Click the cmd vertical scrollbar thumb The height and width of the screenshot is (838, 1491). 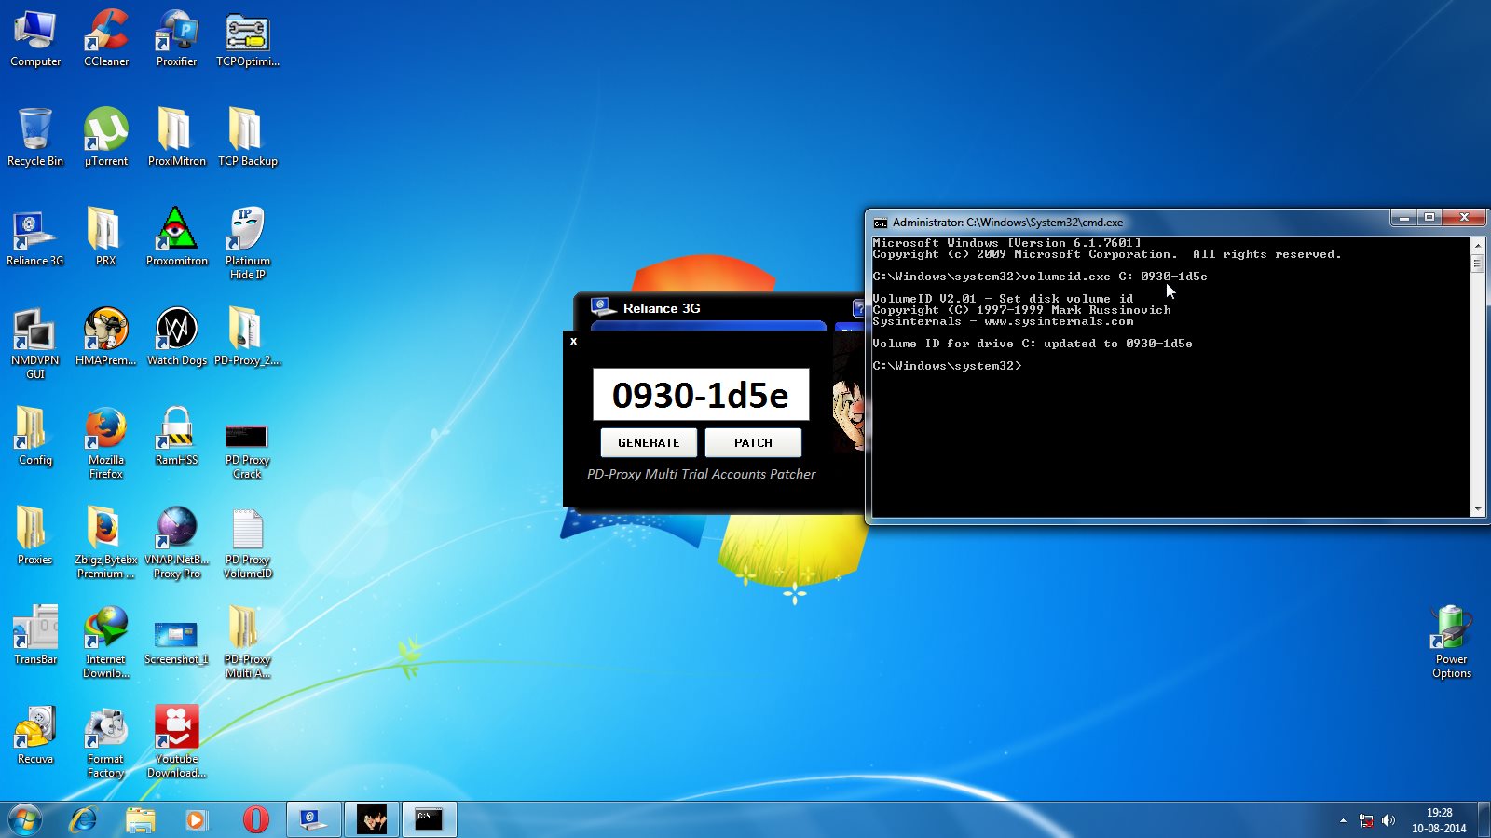pyautogui.click(x=1477, y=263)
